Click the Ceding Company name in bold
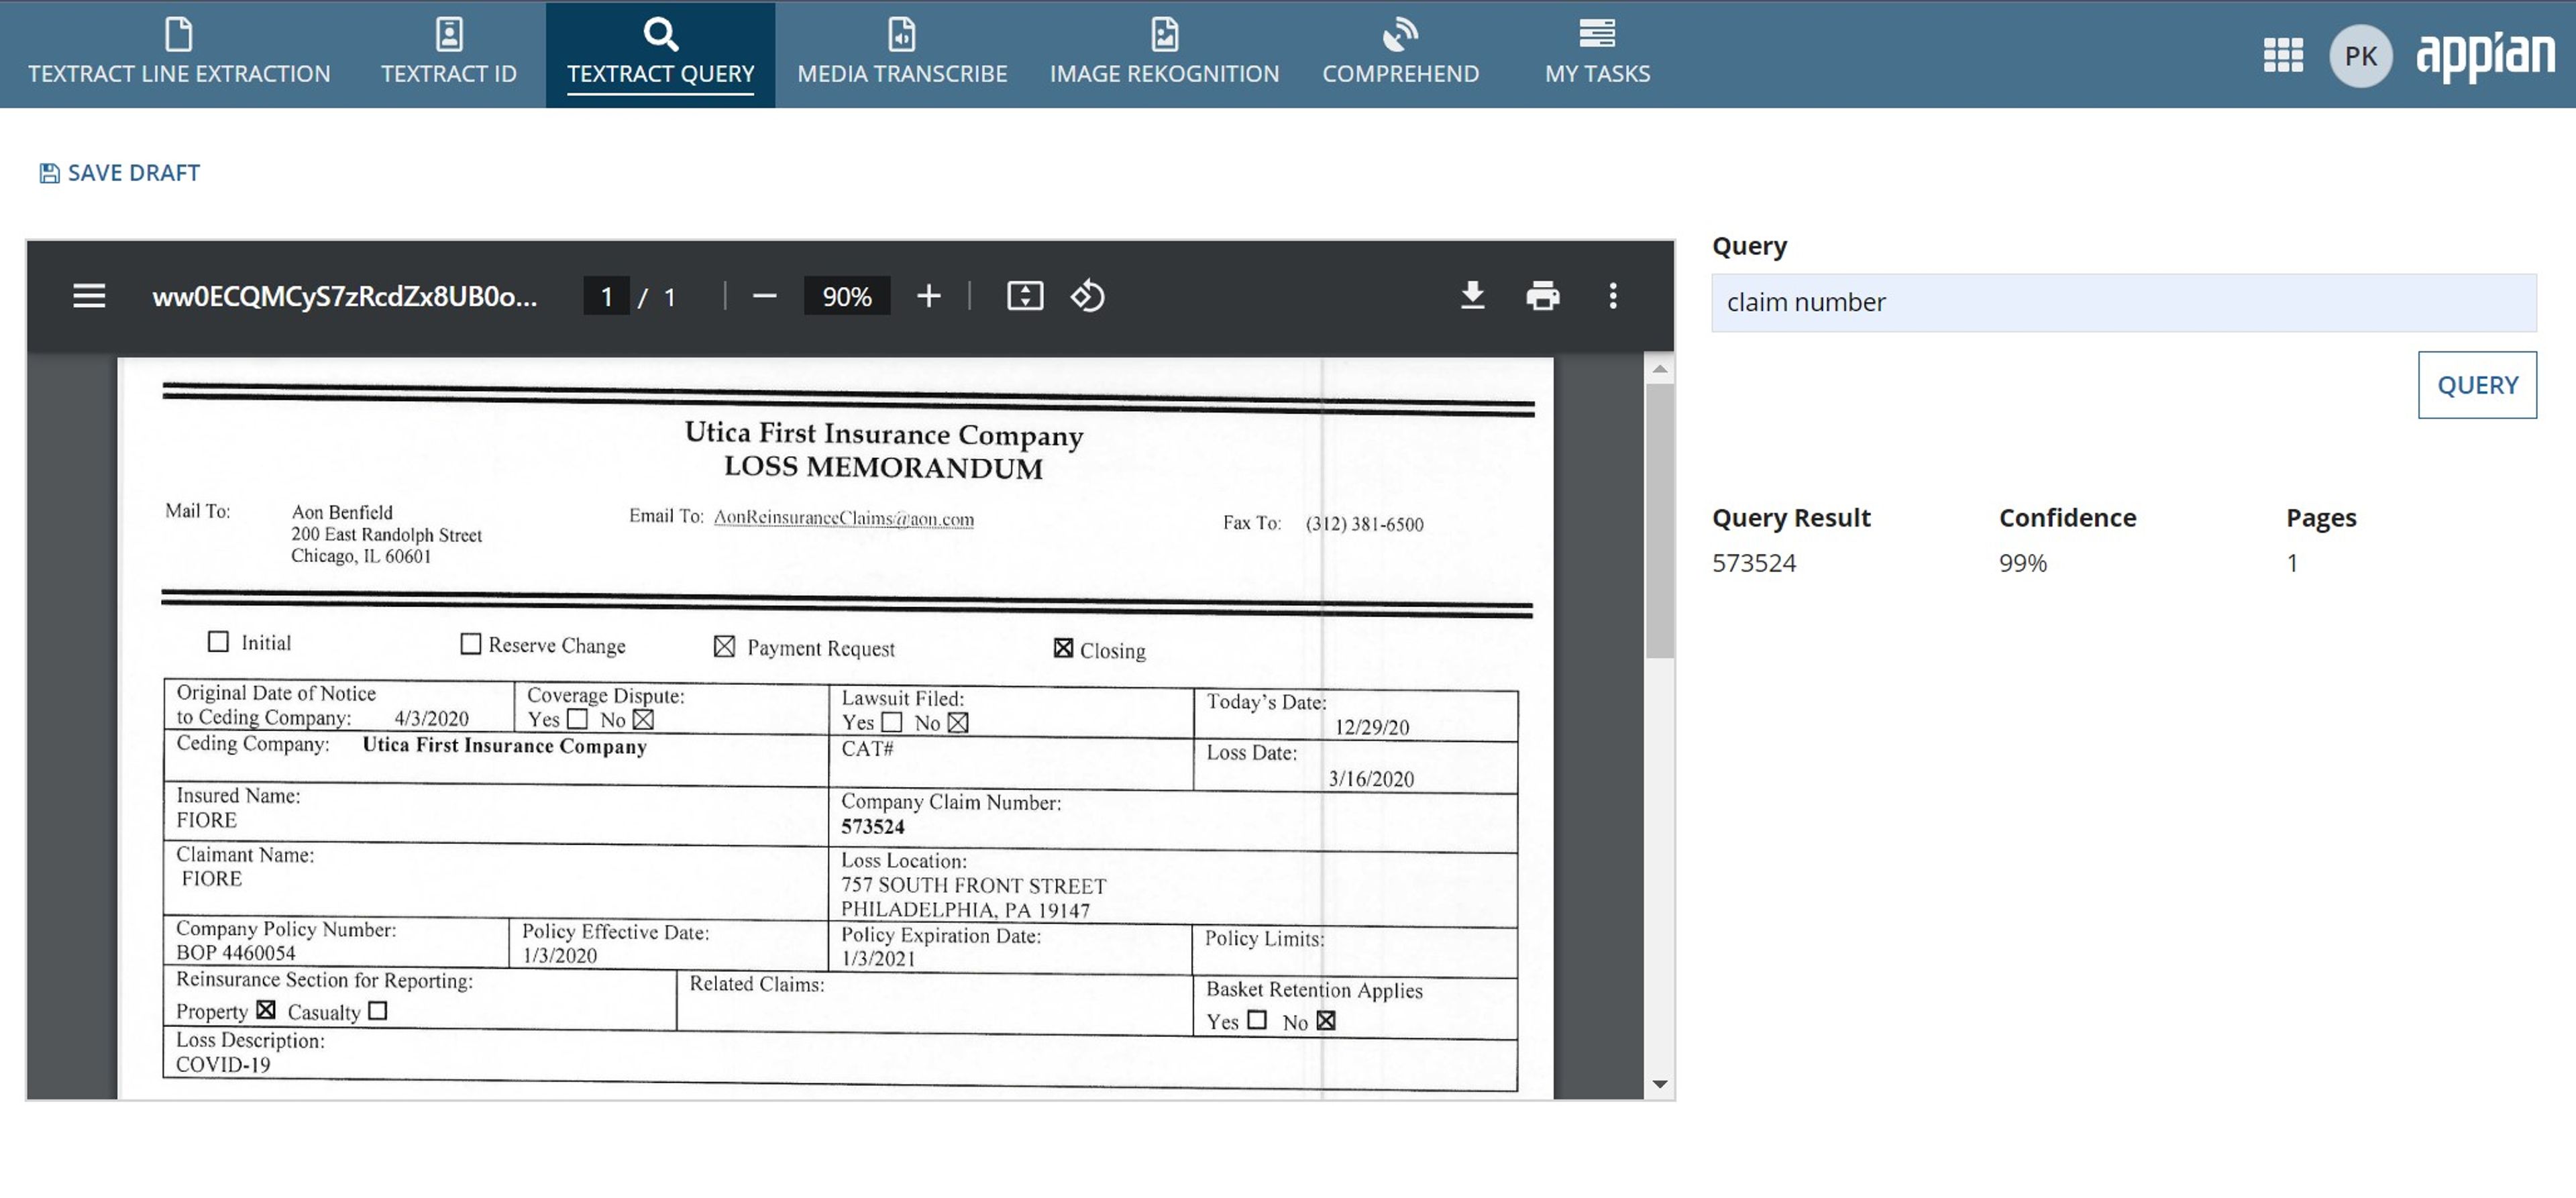Image resolution: width=2576 pixels, height=1198 pixels. coord(504,745)
